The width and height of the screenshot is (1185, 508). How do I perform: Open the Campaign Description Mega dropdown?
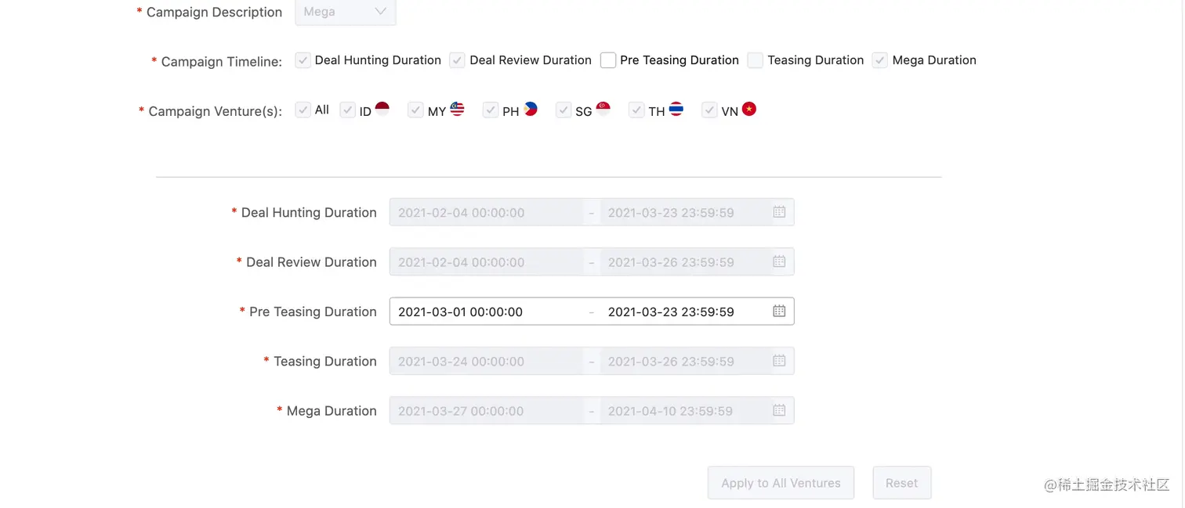(x=346, y=12)
